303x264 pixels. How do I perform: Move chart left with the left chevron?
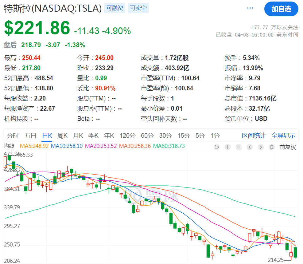[250, 147]
